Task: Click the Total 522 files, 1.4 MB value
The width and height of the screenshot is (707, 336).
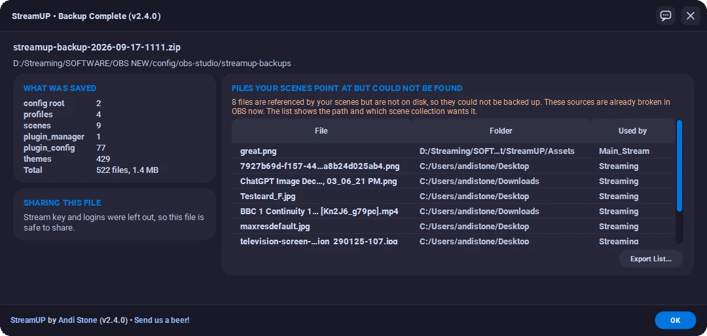Action: pos(127,170)
